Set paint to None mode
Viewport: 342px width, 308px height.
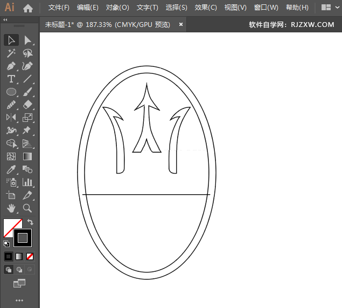tap(30, 256)
